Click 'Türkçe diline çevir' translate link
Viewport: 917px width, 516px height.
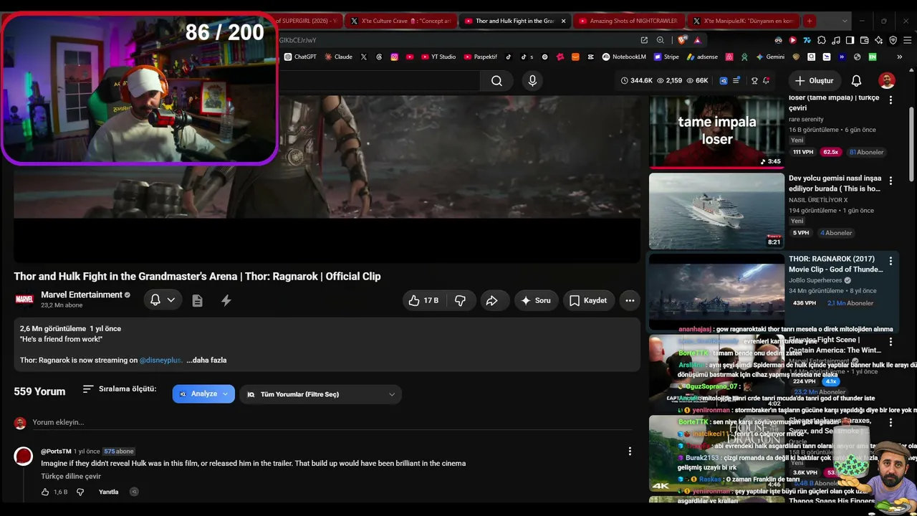click(71, 477)
